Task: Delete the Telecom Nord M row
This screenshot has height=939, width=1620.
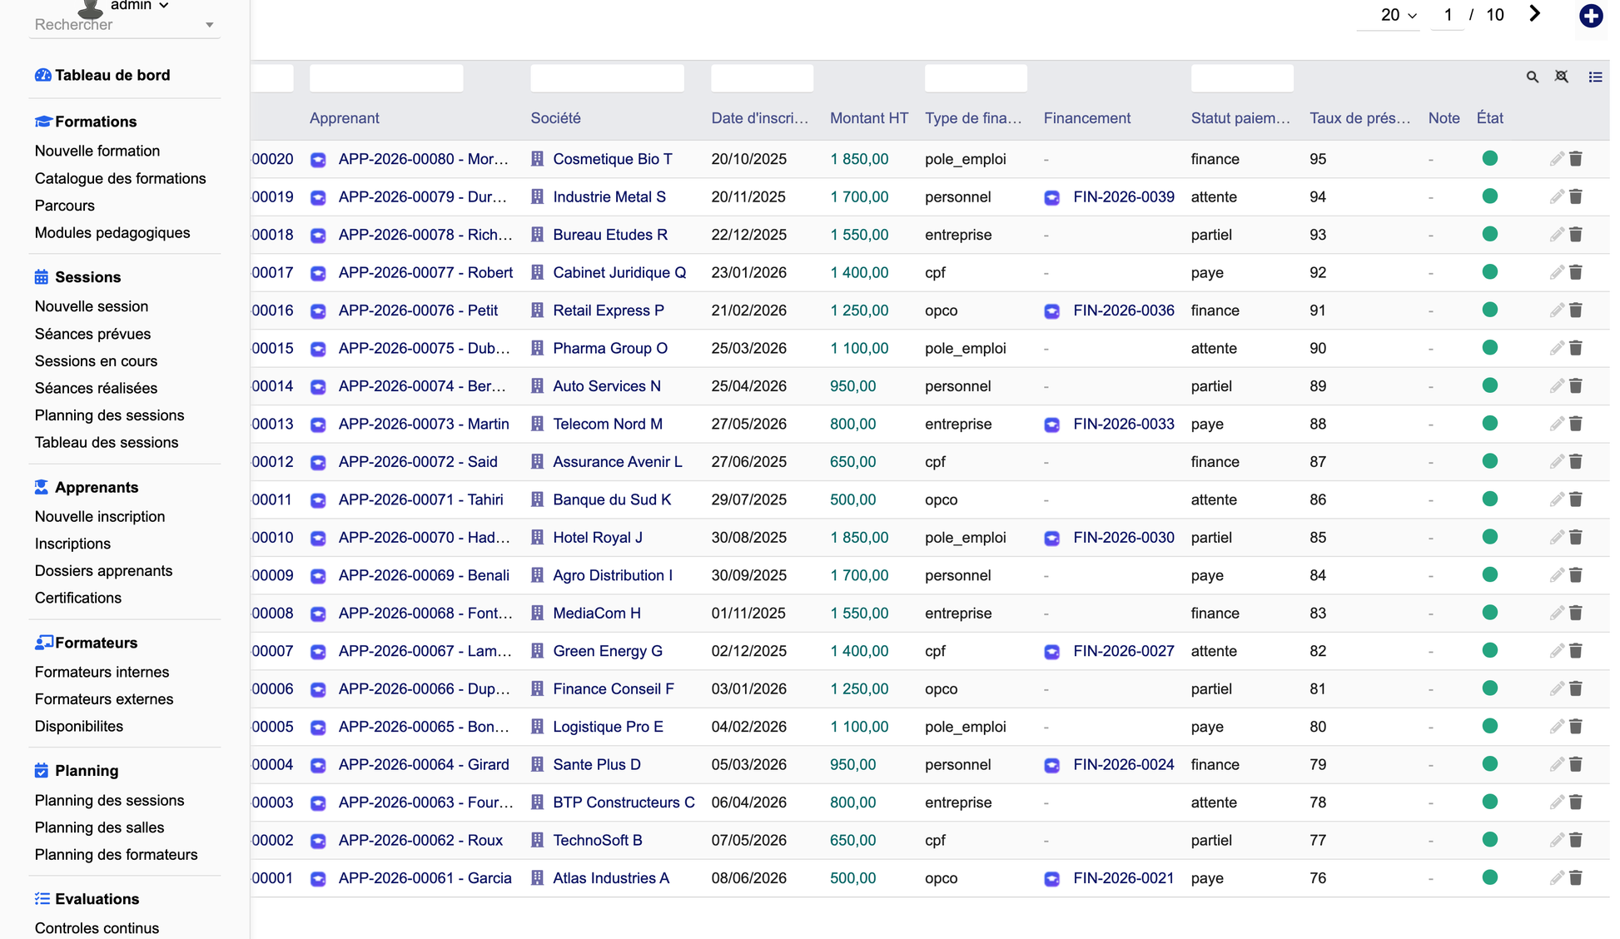Action: [1576, 425]
